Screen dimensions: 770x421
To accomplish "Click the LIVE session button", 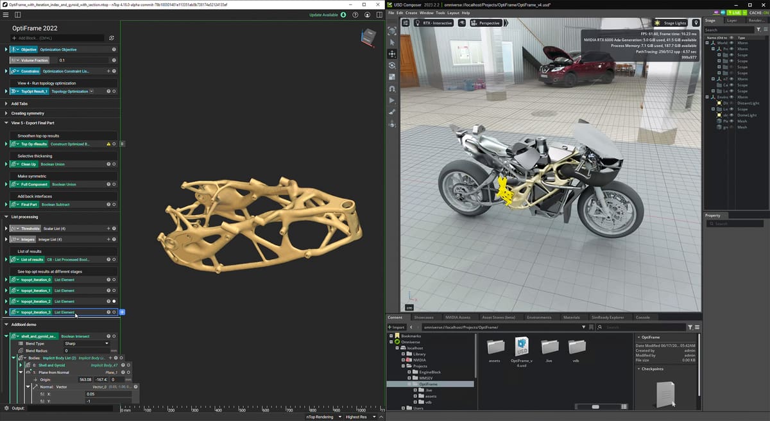I will pyautogui.click(x=735, y=12).
